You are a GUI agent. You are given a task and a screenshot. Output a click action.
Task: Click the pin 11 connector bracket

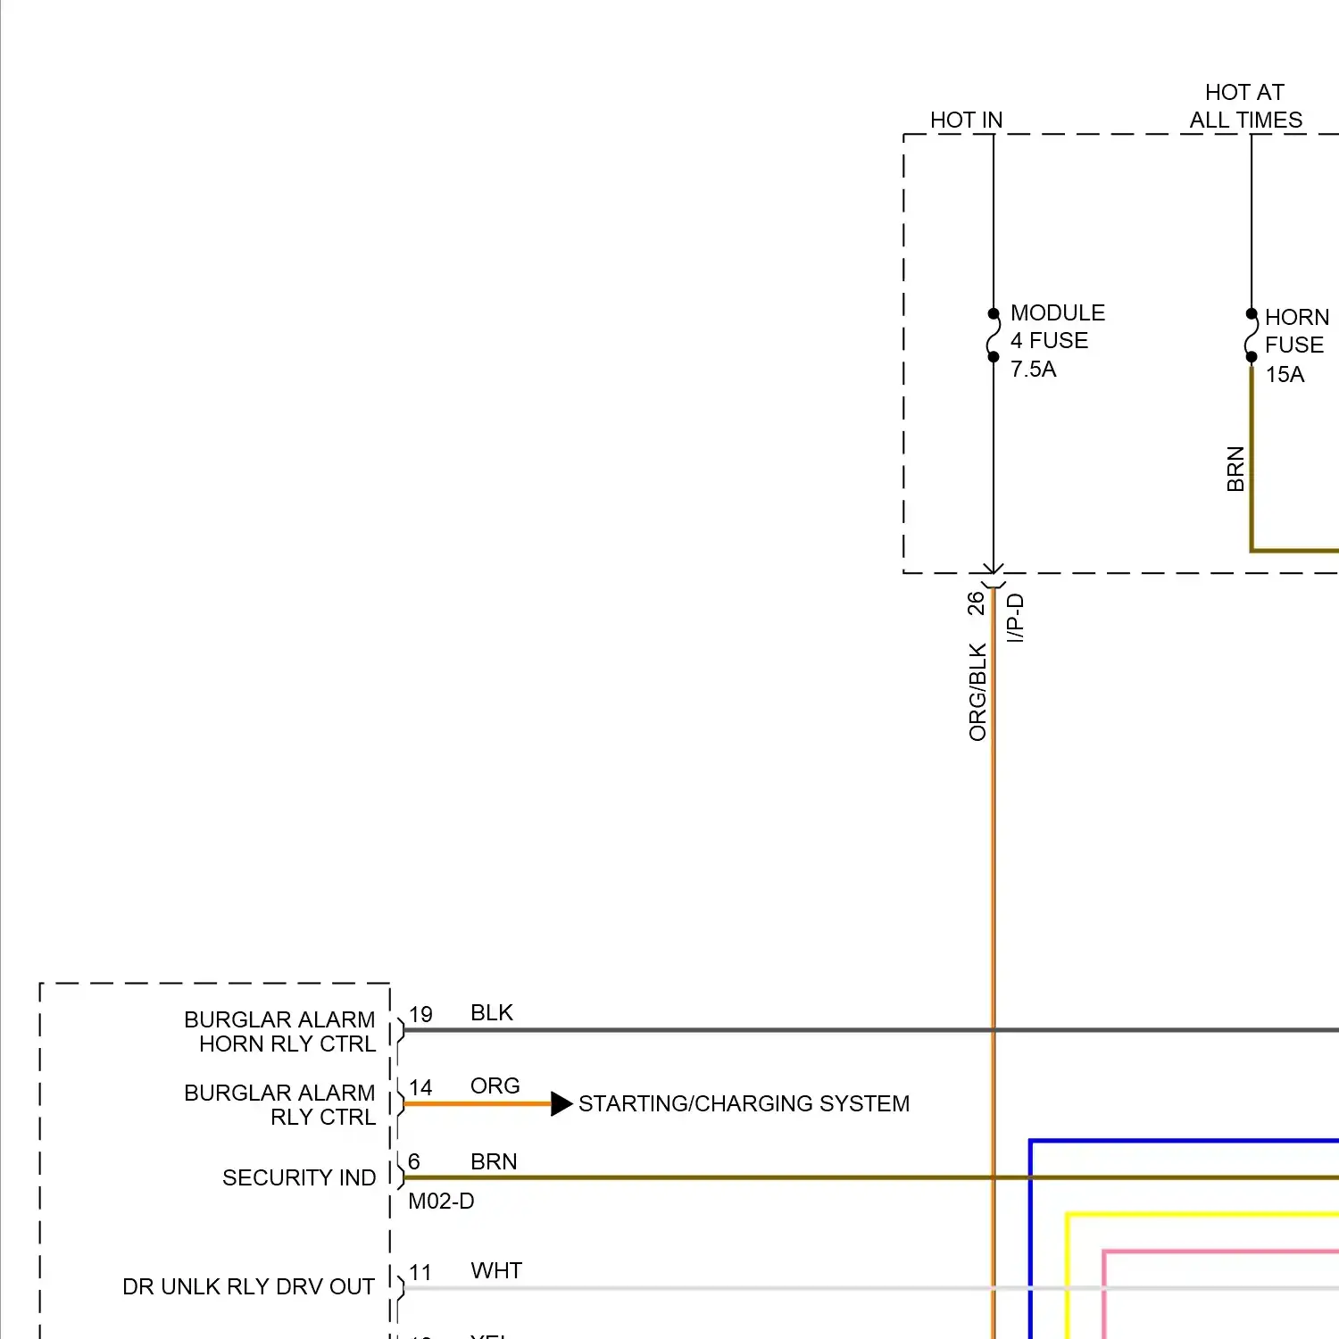point(401,1287)
